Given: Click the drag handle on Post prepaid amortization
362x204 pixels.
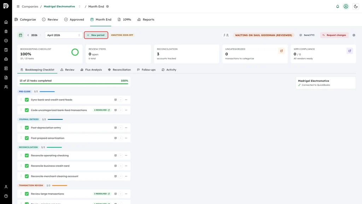Looking at the screenshot, I should click(x=21, y=138).
